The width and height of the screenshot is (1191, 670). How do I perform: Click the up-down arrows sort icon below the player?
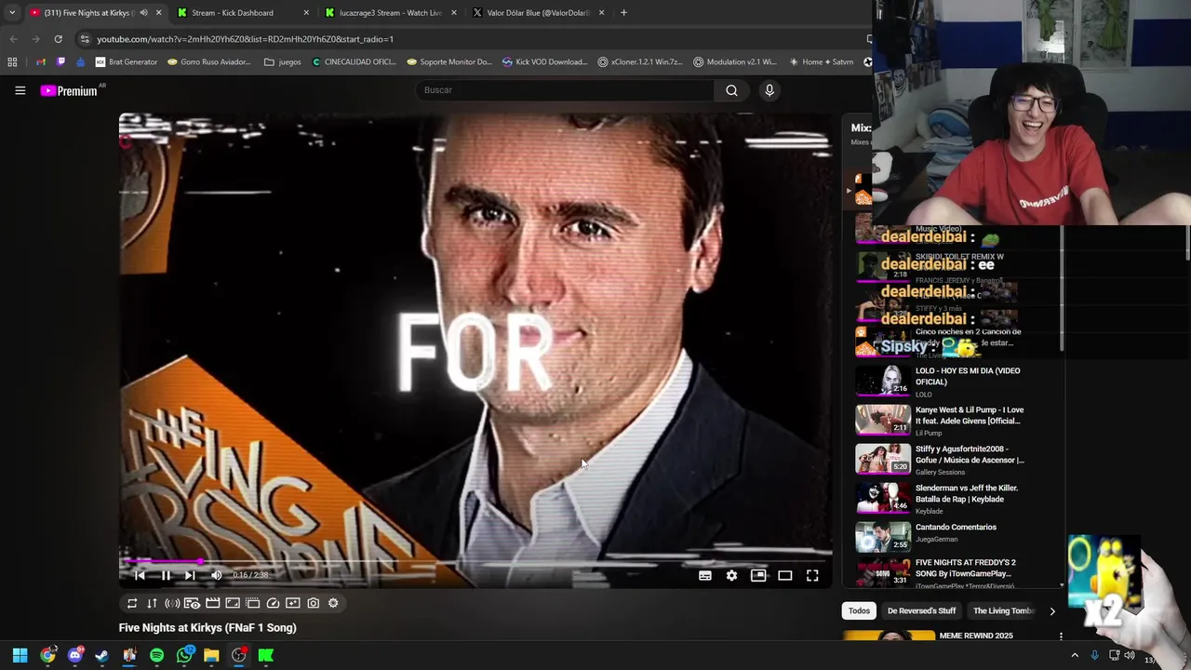point(152,603)
